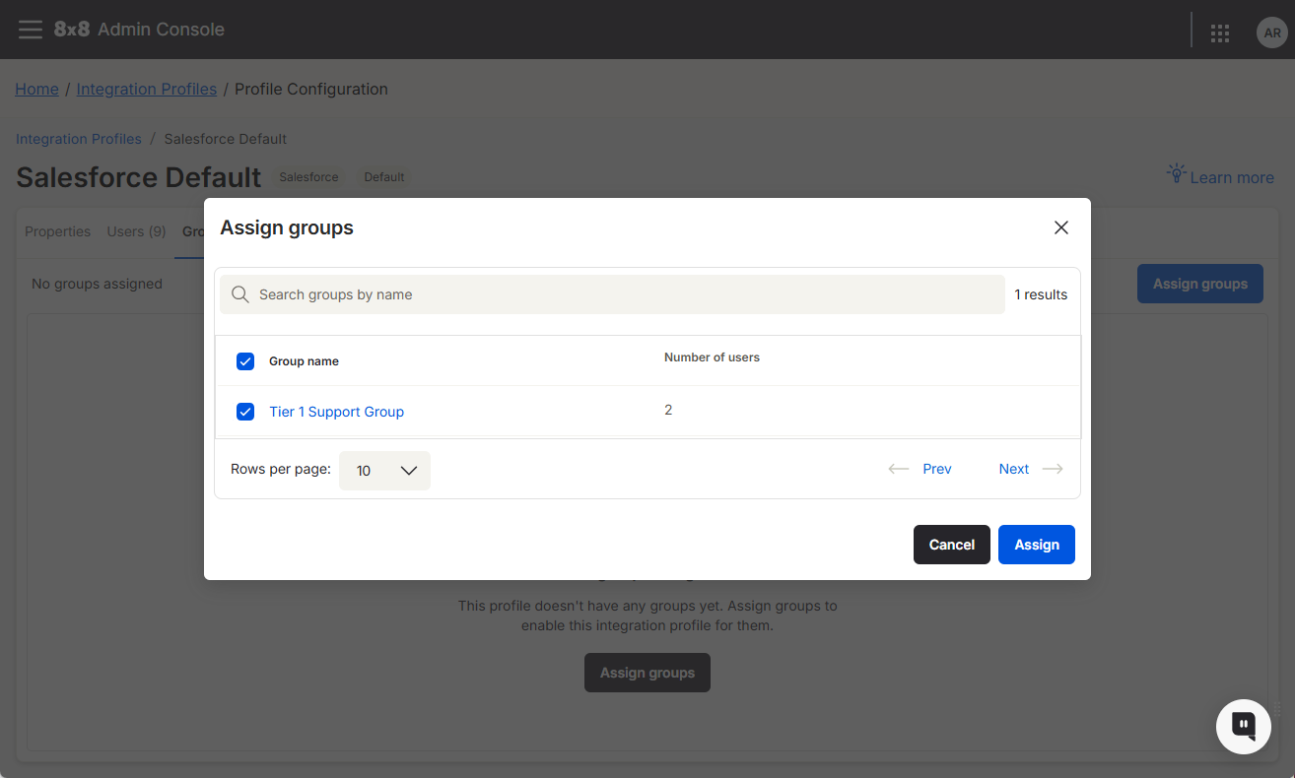Open the Integration Profiles breadcrumb underlined link
This screenshot has width=1295, height=778.
coord(147,89)
